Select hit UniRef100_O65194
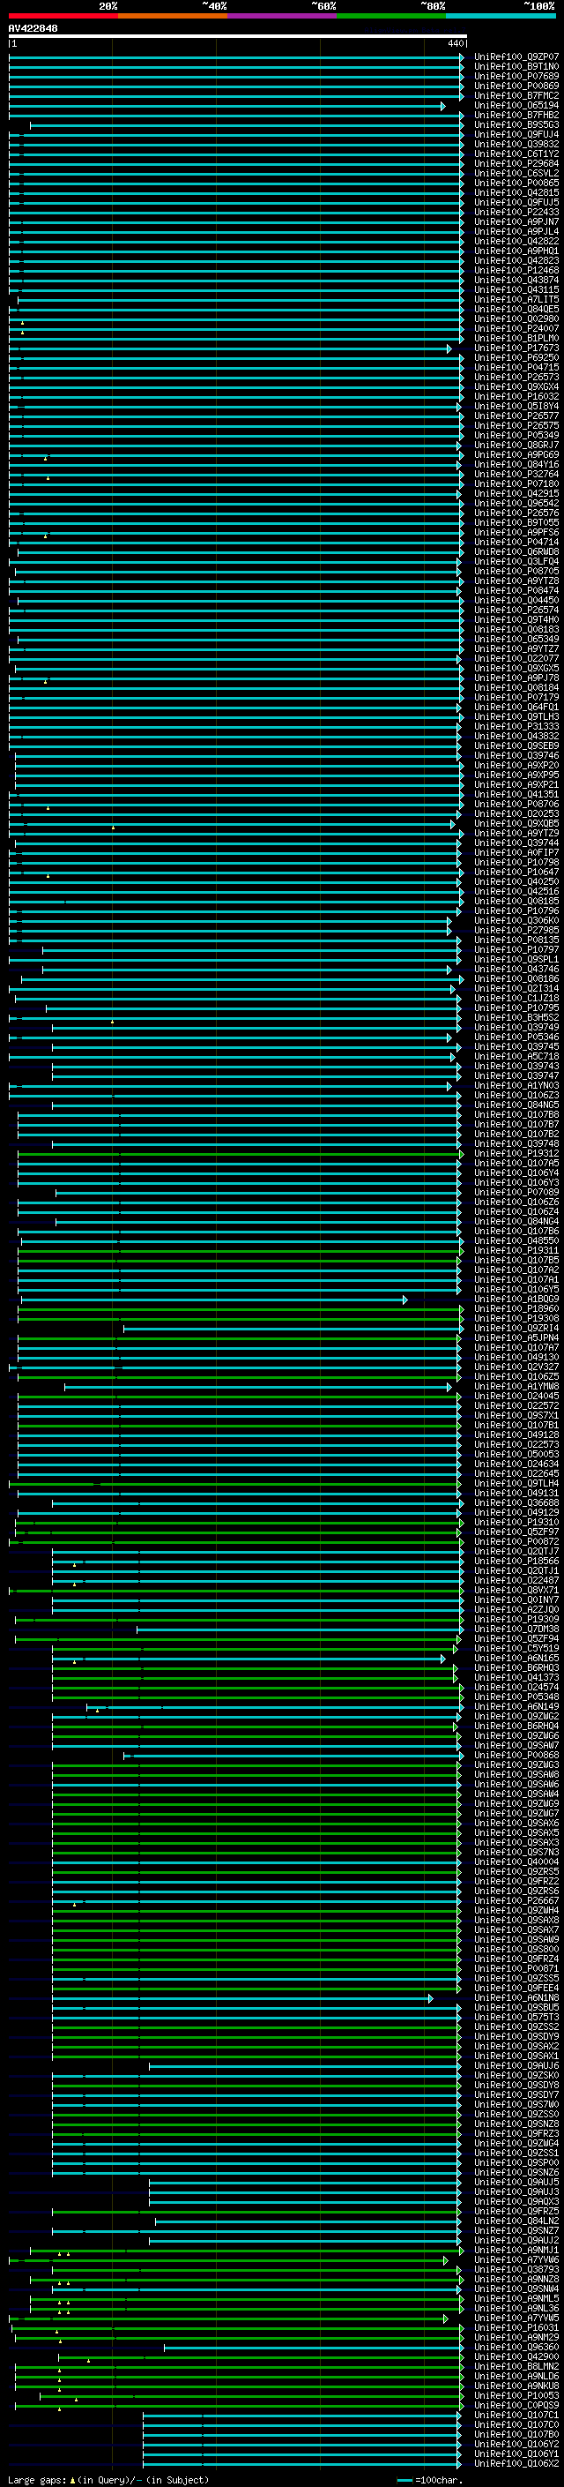Viewport: 564px width, 2487px height. coord(516,105)
